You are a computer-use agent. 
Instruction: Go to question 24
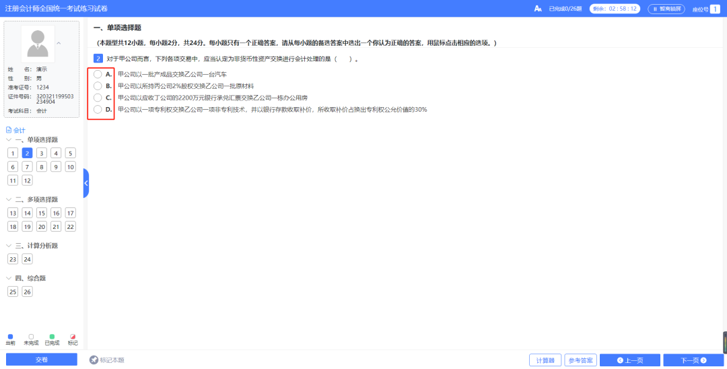coord(28,260)
